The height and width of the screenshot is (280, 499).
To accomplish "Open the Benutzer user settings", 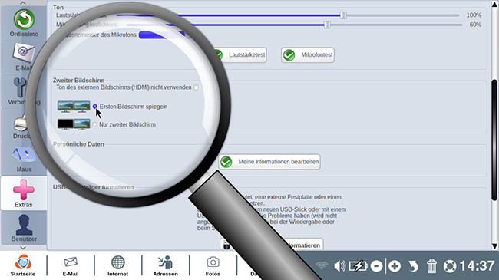I will click(24, 228).
